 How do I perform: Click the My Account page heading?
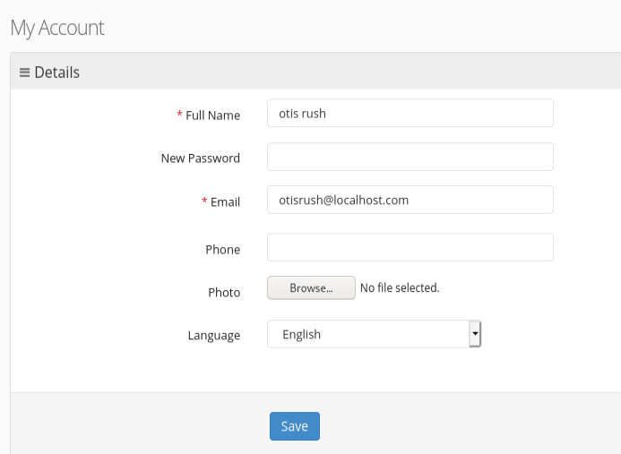click(x=57, y=28)
